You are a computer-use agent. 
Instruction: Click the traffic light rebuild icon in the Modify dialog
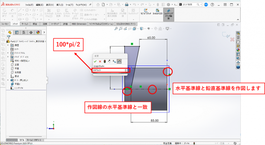pos(105,62)
